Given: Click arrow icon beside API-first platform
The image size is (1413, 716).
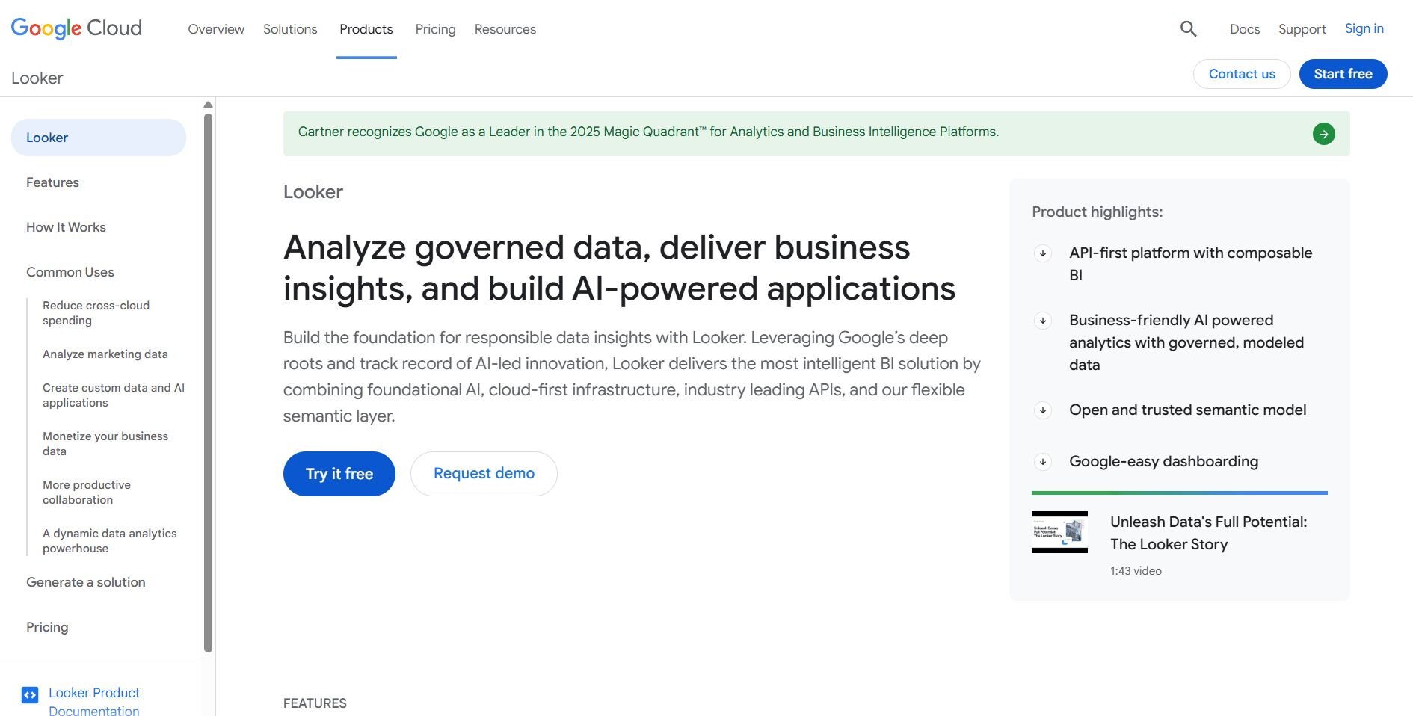Looking at the screenshot, I should pyautogui.click(x=1043, y=253).
